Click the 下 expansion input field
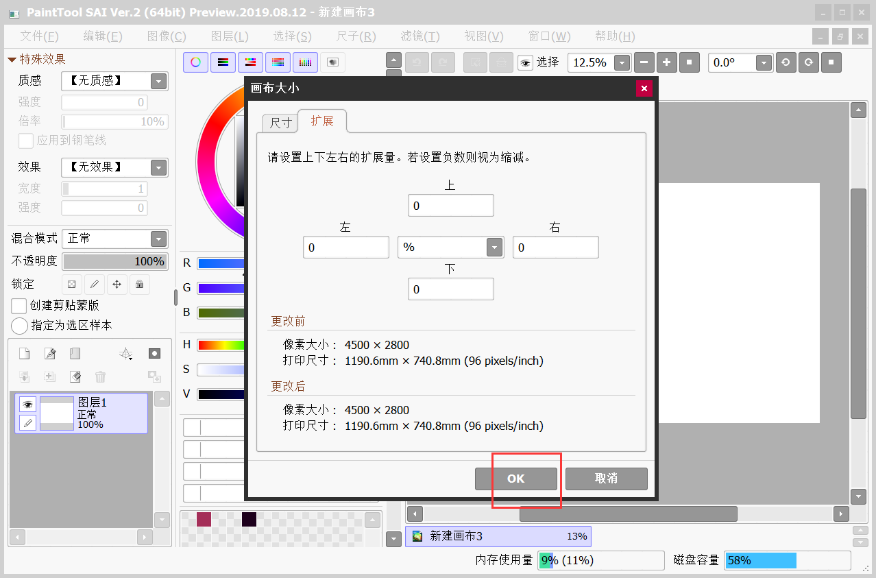876x578 pixels. pos(451,289)
